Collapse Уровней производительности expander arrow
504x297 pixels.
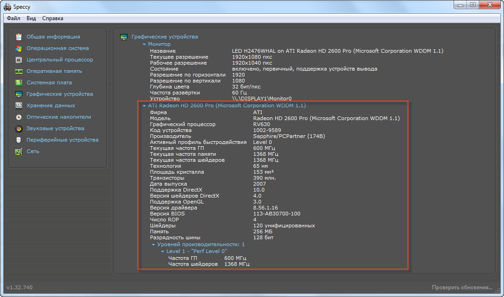point(153,245)
